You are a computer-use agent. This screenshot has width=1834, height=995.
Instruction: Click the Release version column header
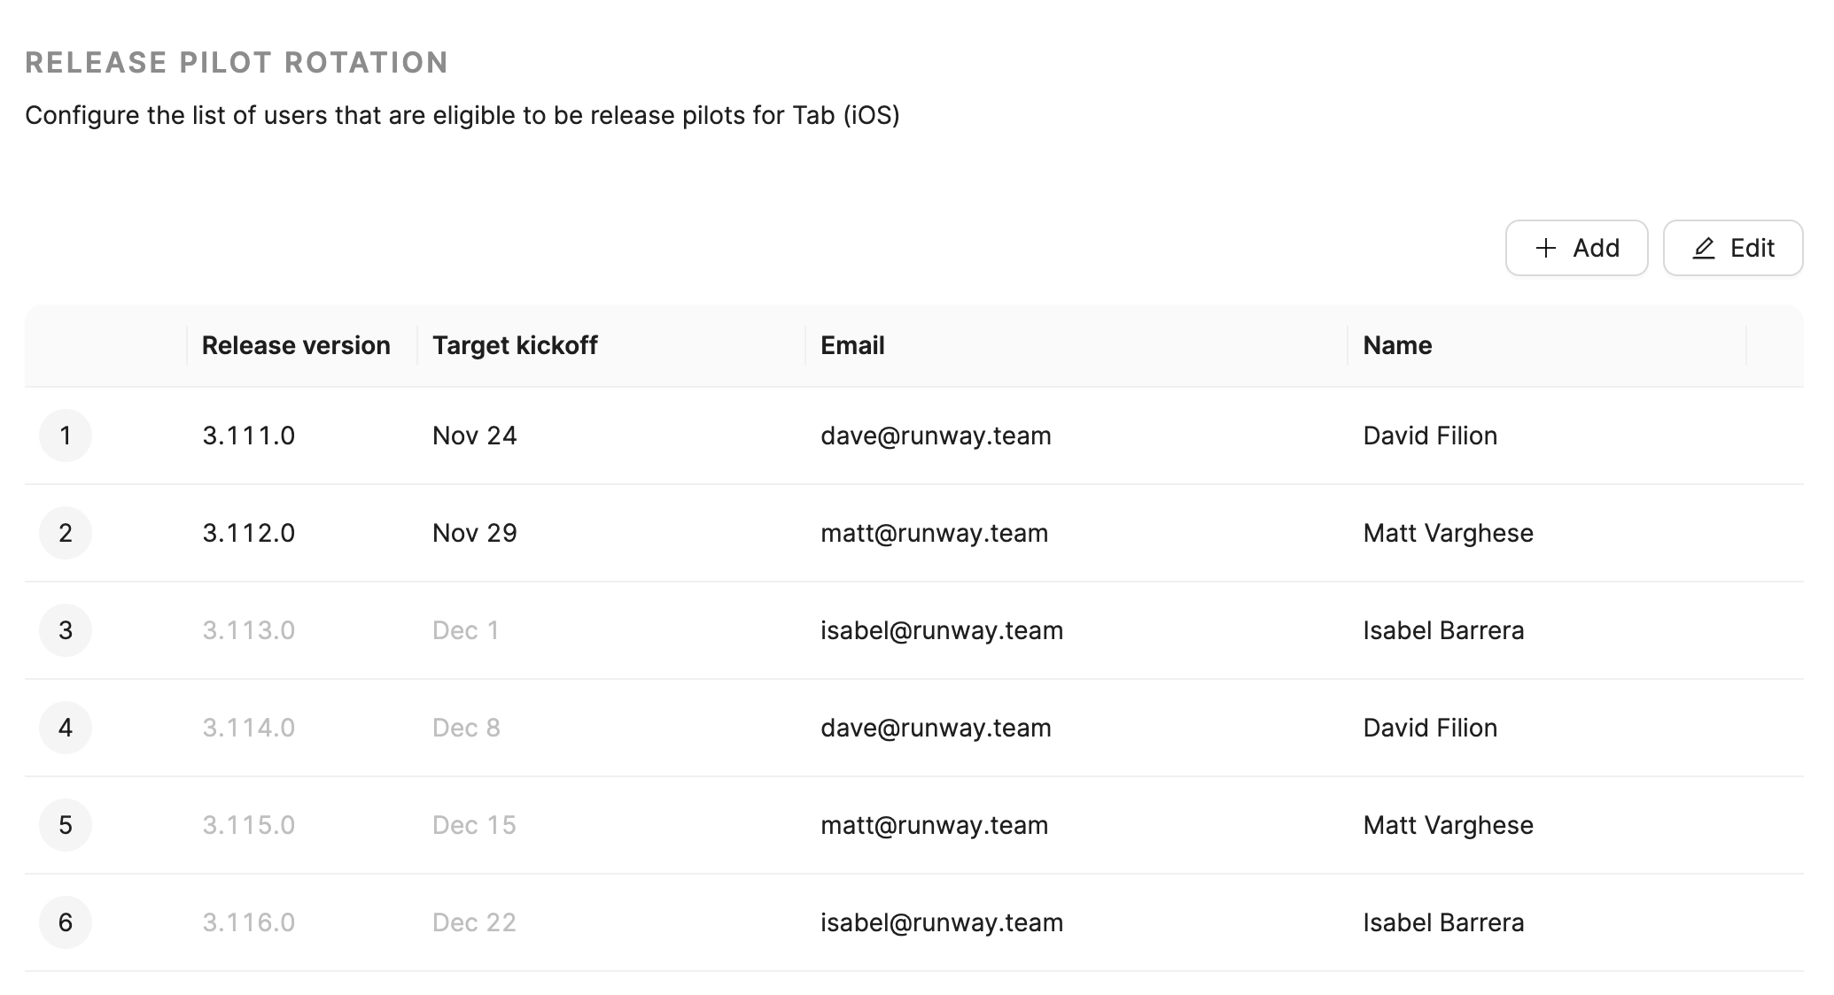click(296, 345)
